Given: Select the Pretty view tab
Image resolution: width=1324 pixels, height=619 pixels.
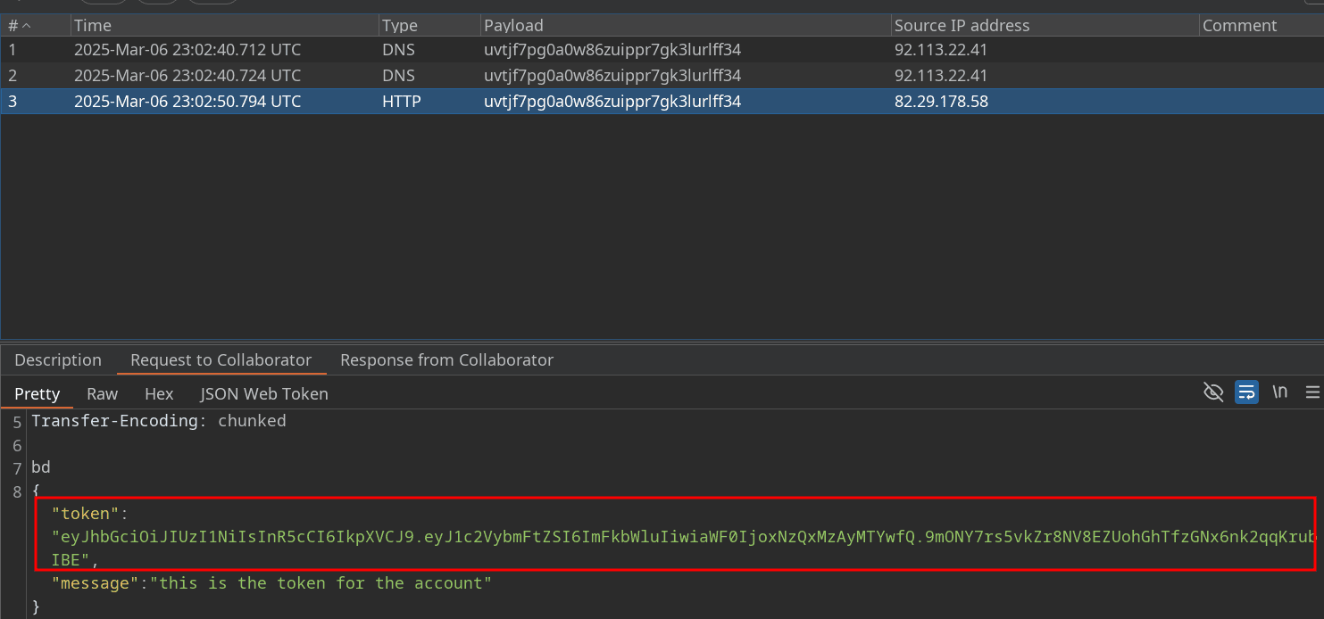Looking at the screenshot, I should 37,393.
